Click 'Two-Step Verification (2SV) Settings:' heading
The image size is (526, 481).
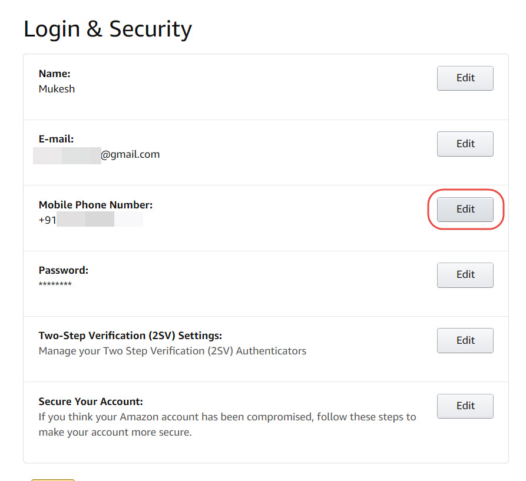coord(130,336)
